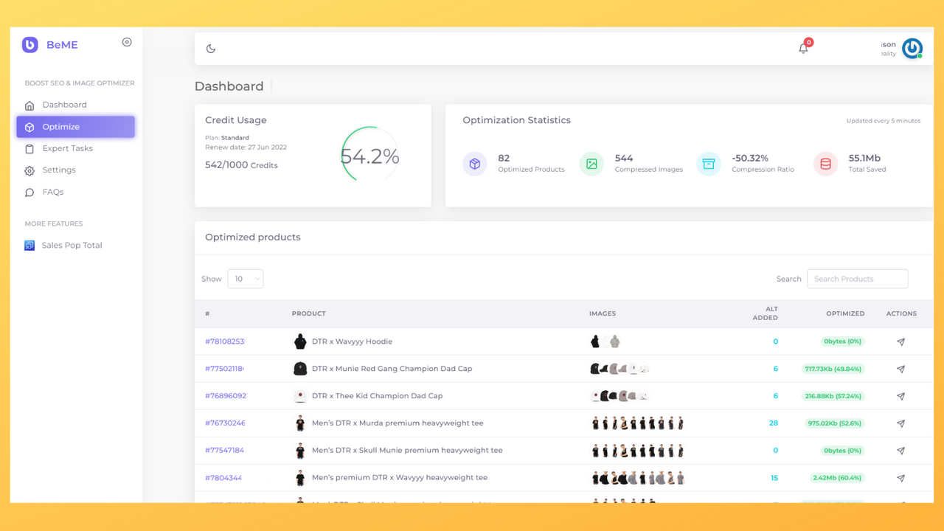Click the ACTIONS column header
Screen dimensions: 944x531
[901, 313]
